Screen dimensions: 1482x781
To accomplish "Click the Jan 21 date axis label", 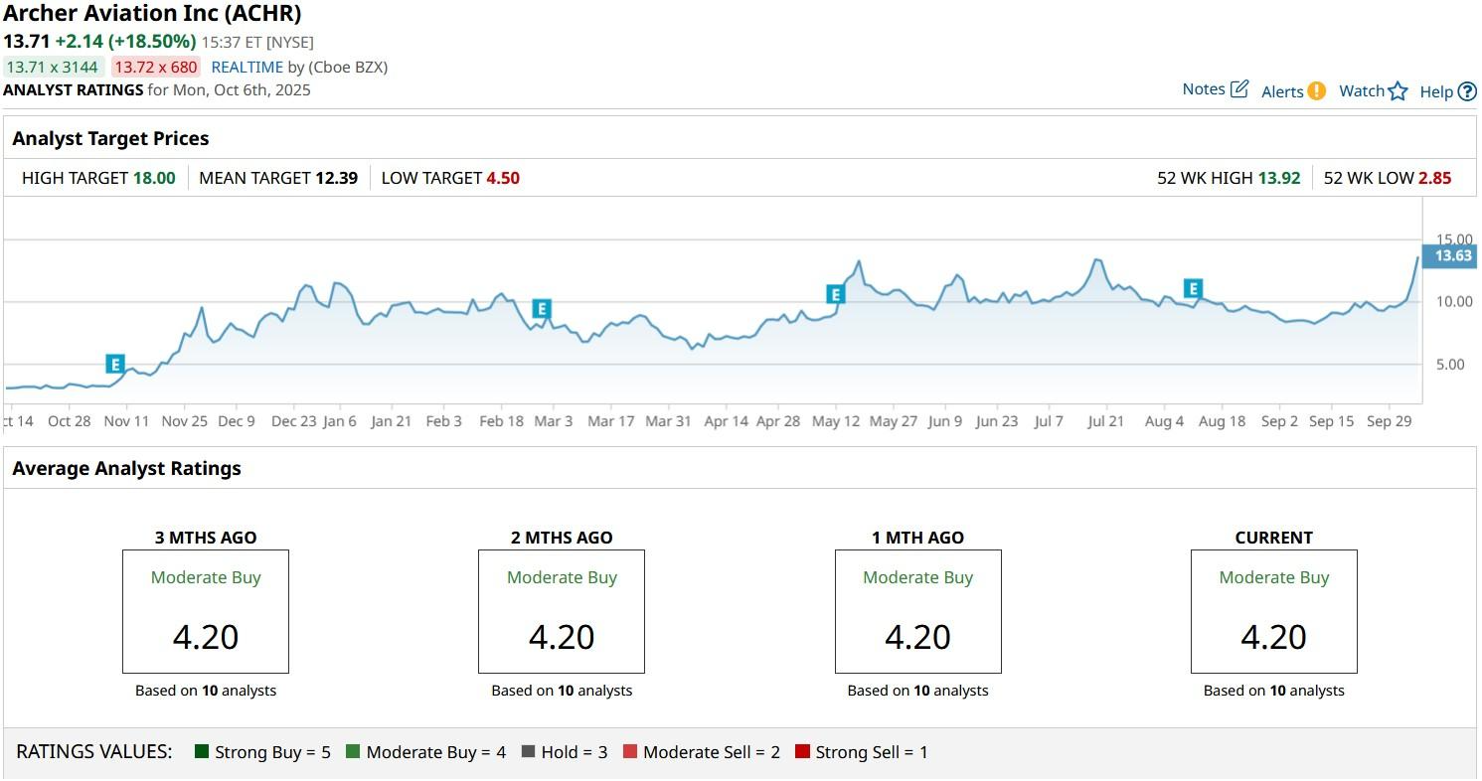I will [392, 421].
